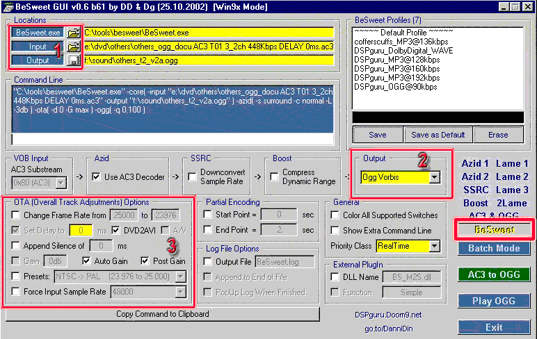537x339 pixels.
Task: Click Copy Command to Clipboard button
Action: click(163, 314)
